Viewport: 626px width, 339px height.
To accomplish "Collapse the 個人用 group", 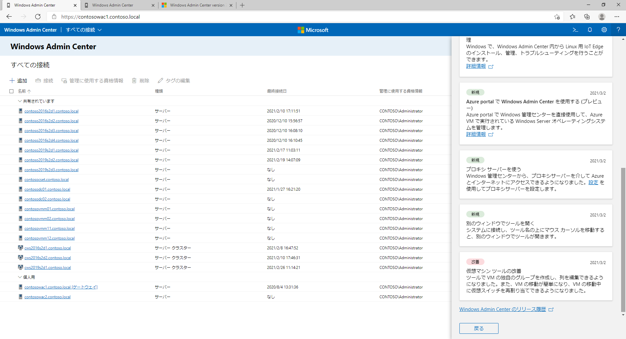I will [20, 277].
